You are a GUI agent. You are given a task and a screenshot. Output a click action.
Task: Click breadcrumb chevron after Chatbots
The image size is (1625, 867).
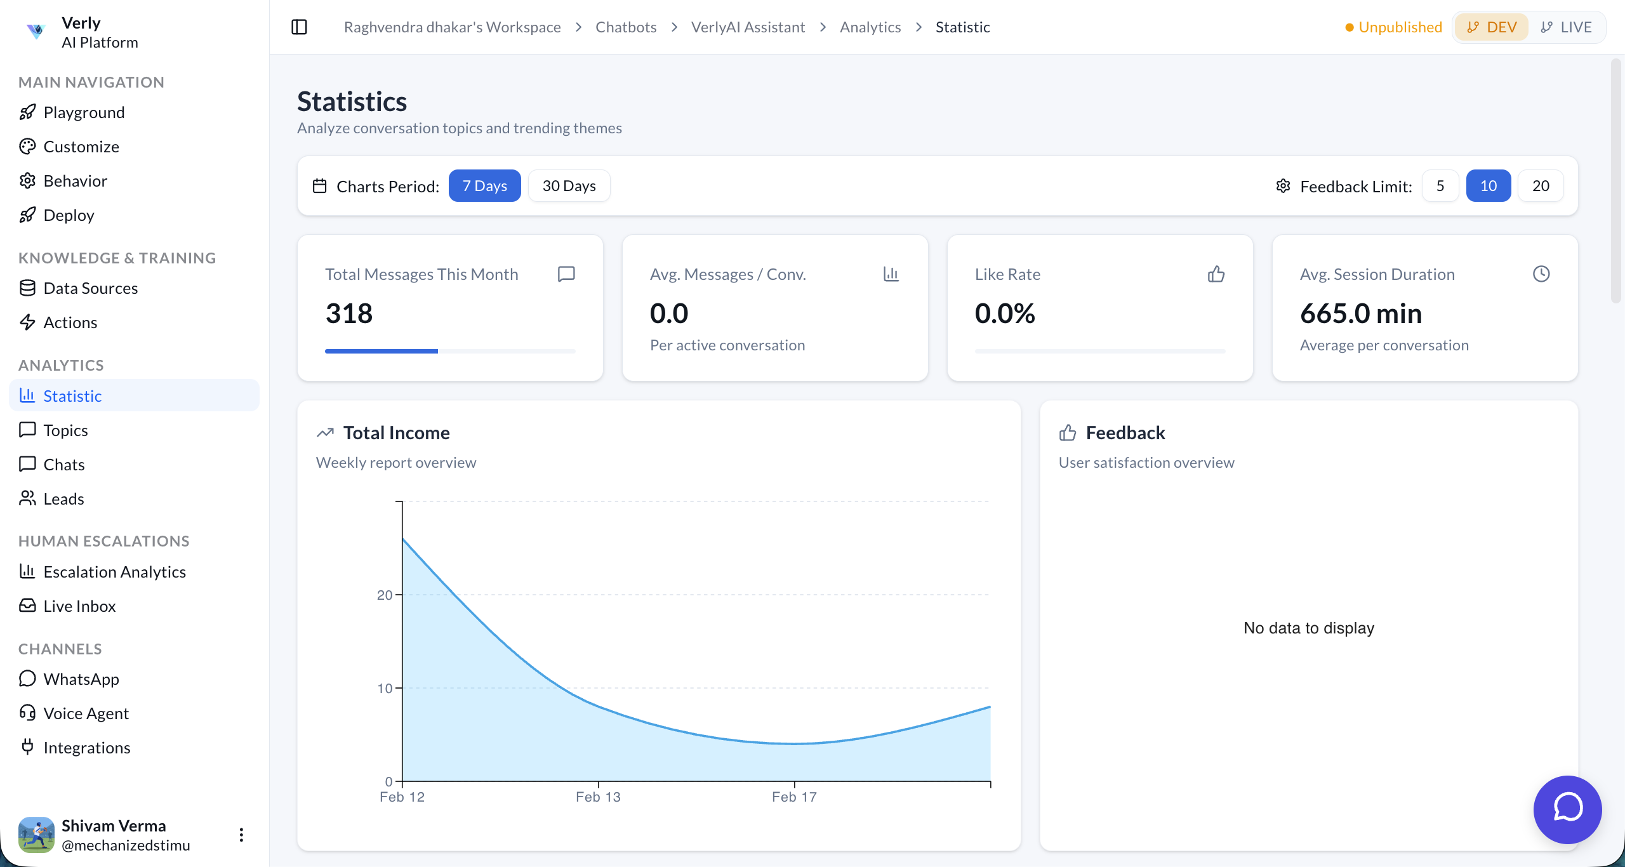[674, 27]
